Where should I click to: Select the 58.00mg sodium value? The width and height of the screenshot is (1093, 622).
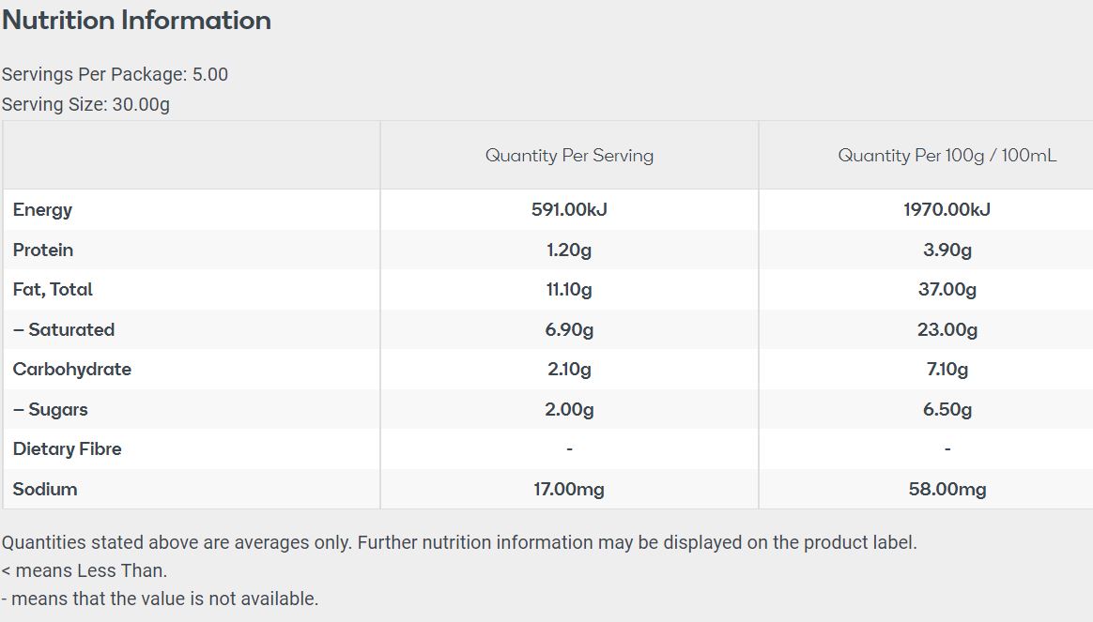[x=947, y=490]
